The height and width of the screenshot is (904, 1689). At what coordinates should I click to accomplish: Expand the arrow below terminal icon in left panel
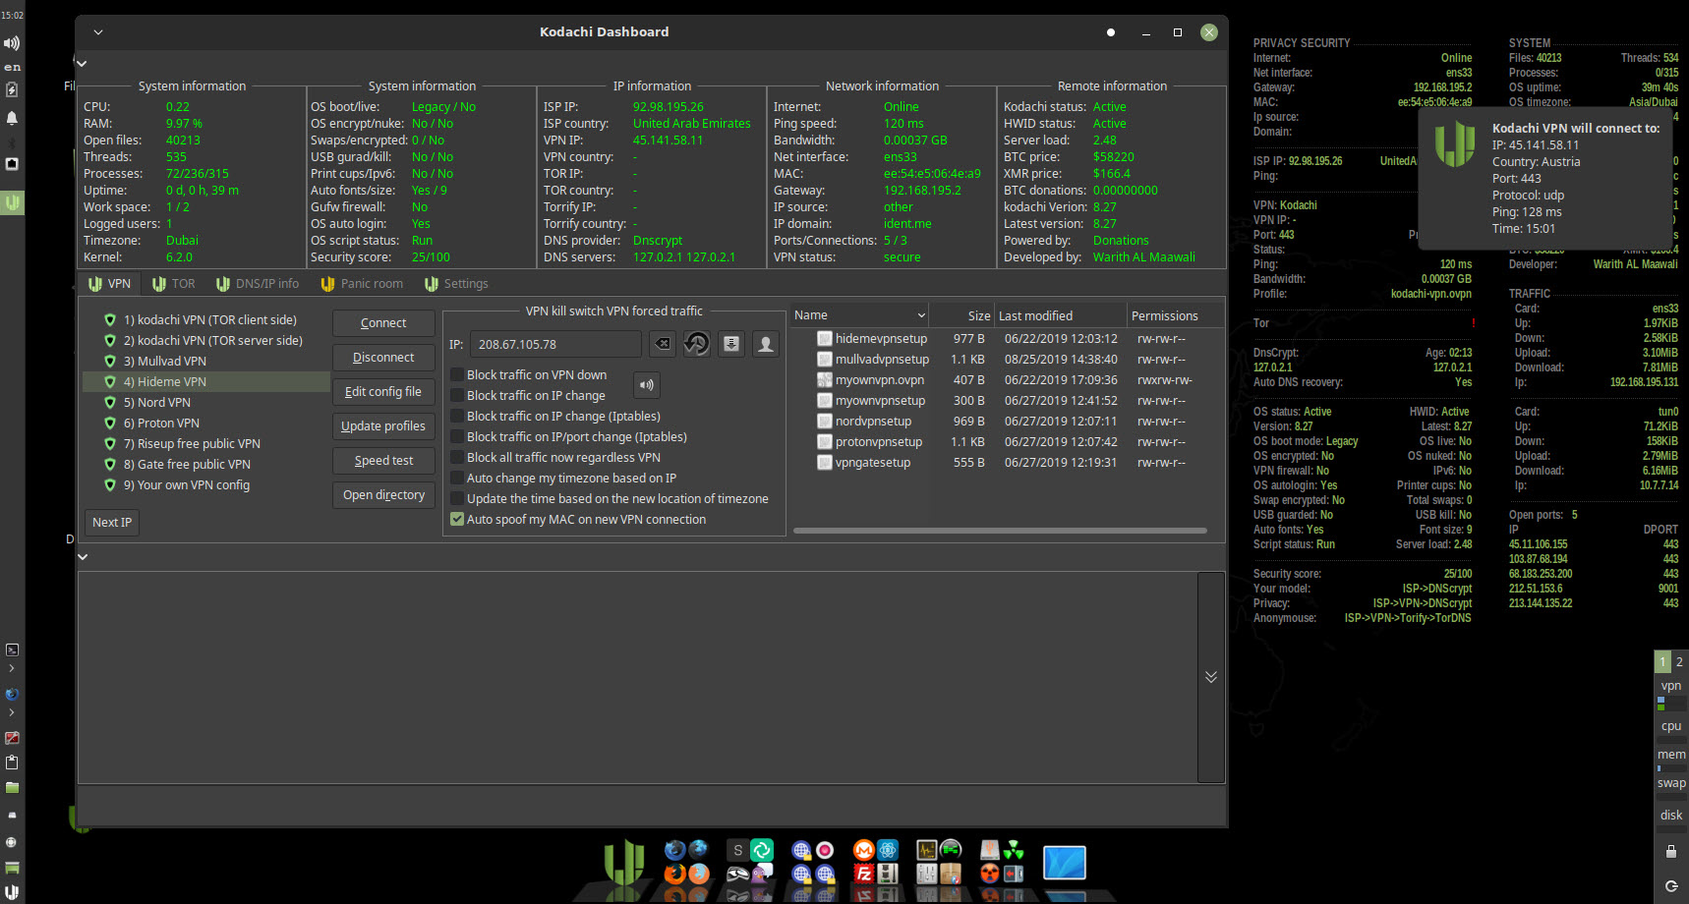12,668
